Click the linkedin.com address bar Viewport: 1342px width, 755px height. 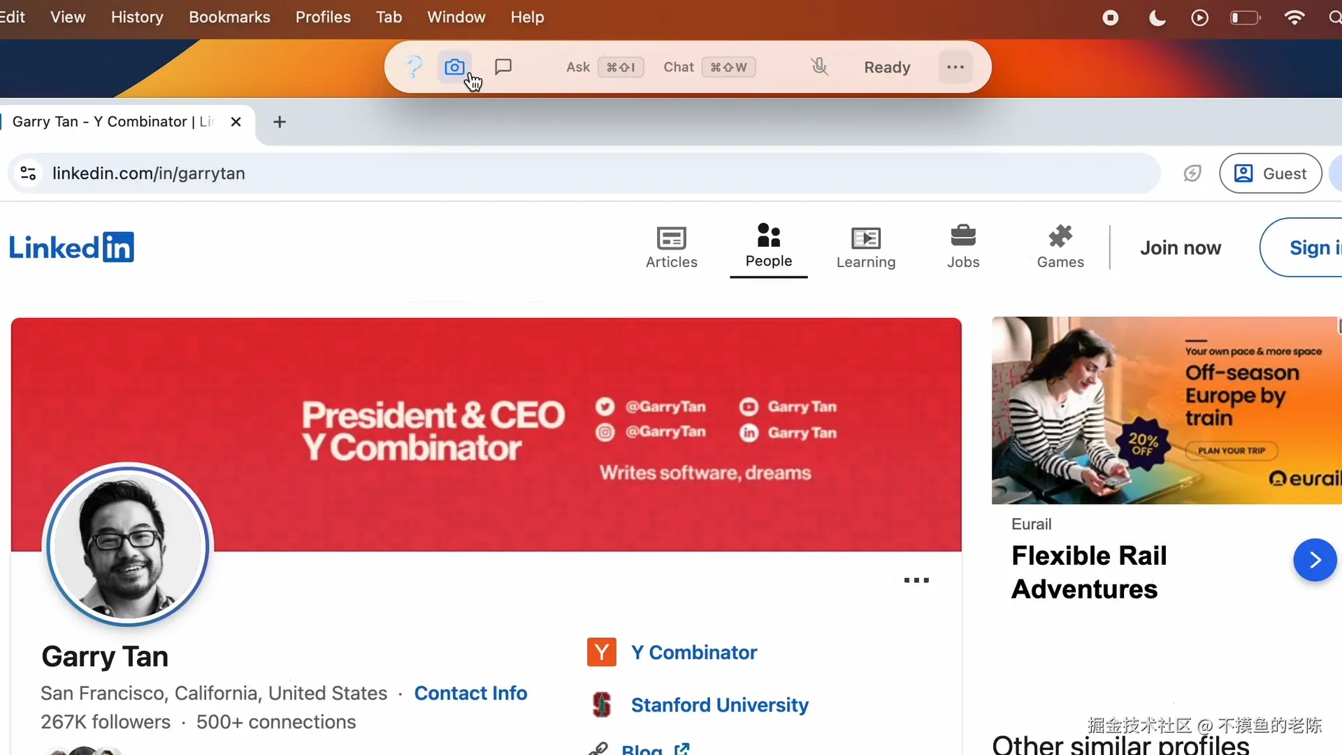[x=584, y=173]
